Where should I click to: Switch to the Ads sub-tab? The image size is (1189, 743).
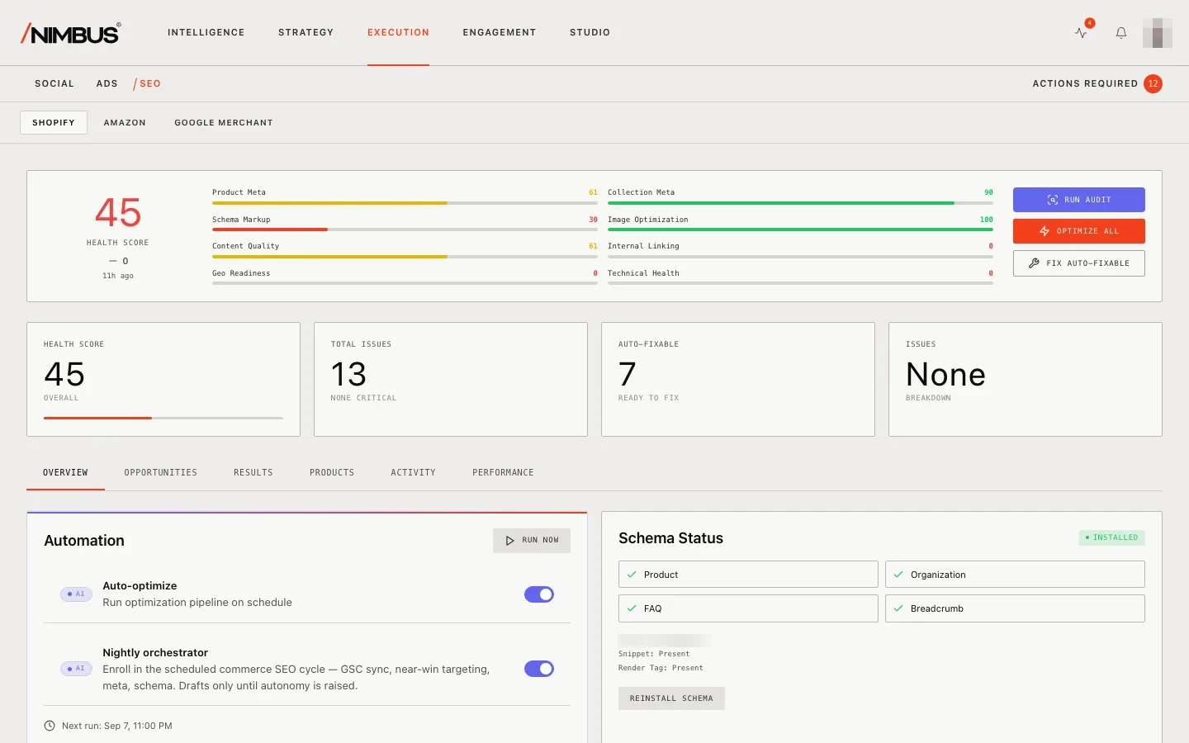(107, 83)
